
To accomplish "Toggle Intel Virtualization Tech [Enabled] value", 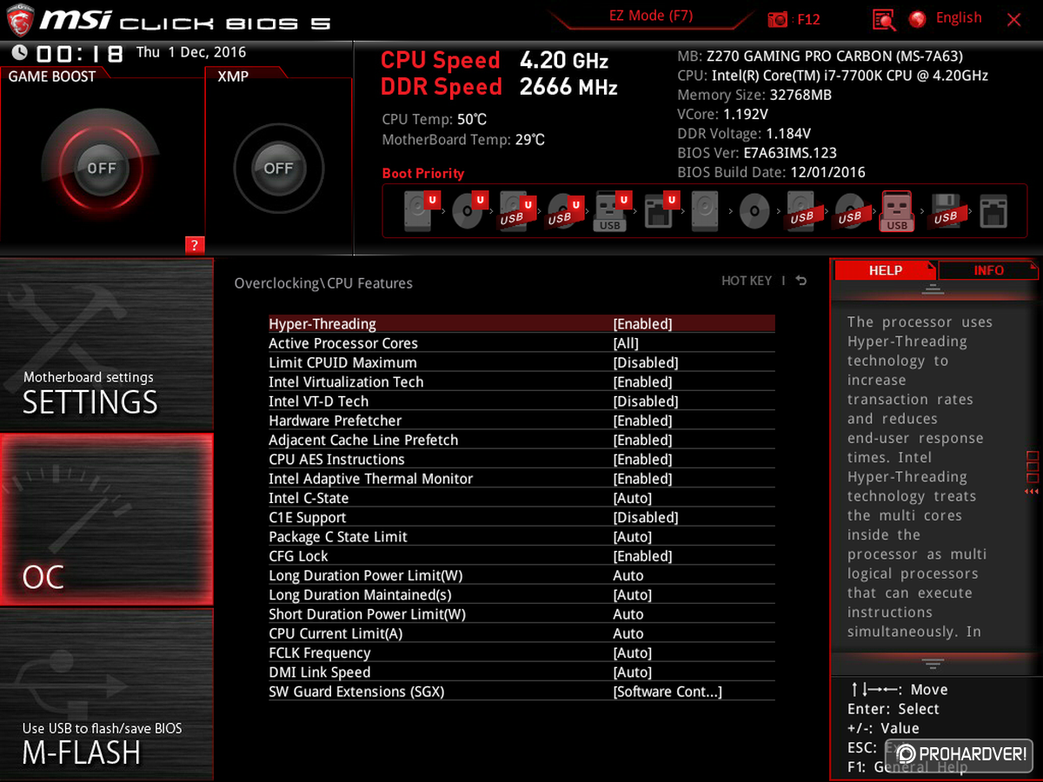I will tap(642, 382).
